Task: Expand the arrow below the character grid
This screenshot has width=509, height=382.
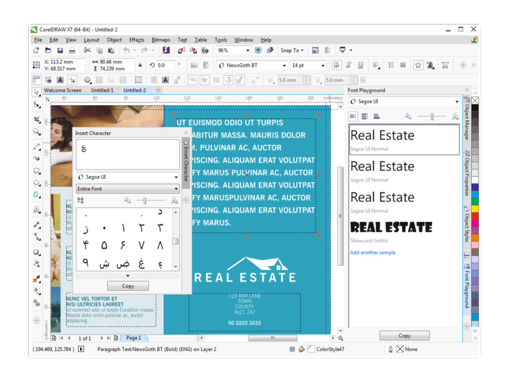Action: pos(128,275)
